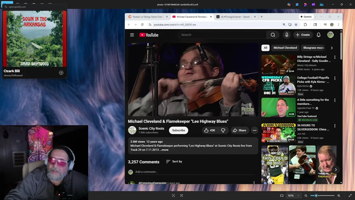Open options for the Billy Strings video suggestion
This screenshot has height=200, width=355.
[335, 57]
